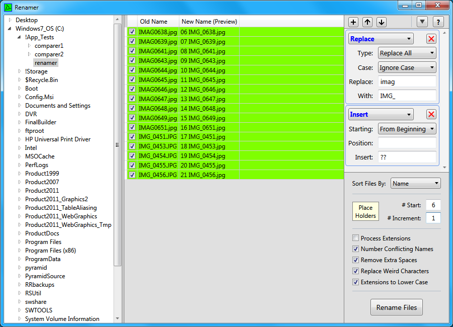
Task: Disable Number Conflicting Names
Action: [355, 249]
